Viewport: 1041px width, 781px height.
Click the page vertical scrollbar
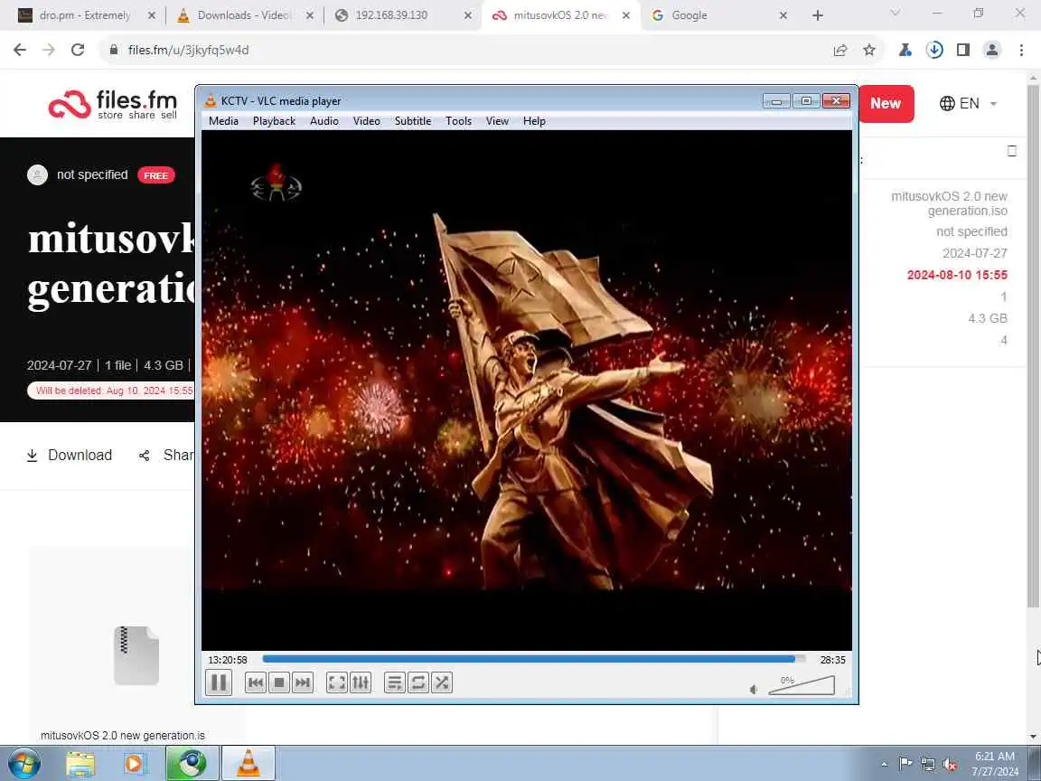1032,345
